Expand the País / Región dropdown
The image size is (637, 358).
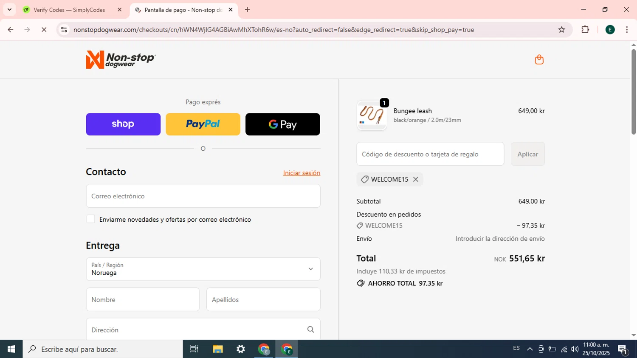[203, 269]
